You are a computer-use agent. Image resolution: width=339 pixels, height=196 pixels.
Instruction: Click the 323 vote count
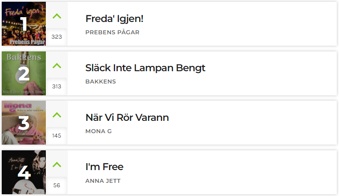(x=56, y=37)
